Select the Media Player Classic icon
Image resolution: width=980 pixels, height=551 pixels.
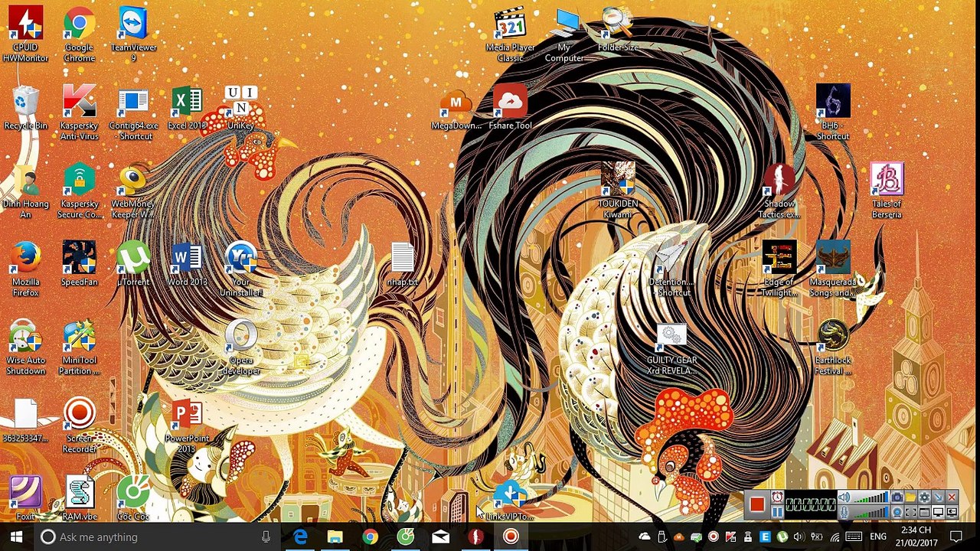tap(510, 34)
